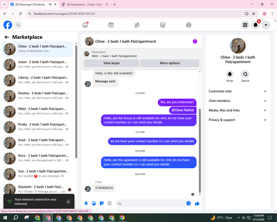Viewport: 277px width, 222px height.
Task: Open the $800 2 beds listing banner
Action: click(141, 54)
